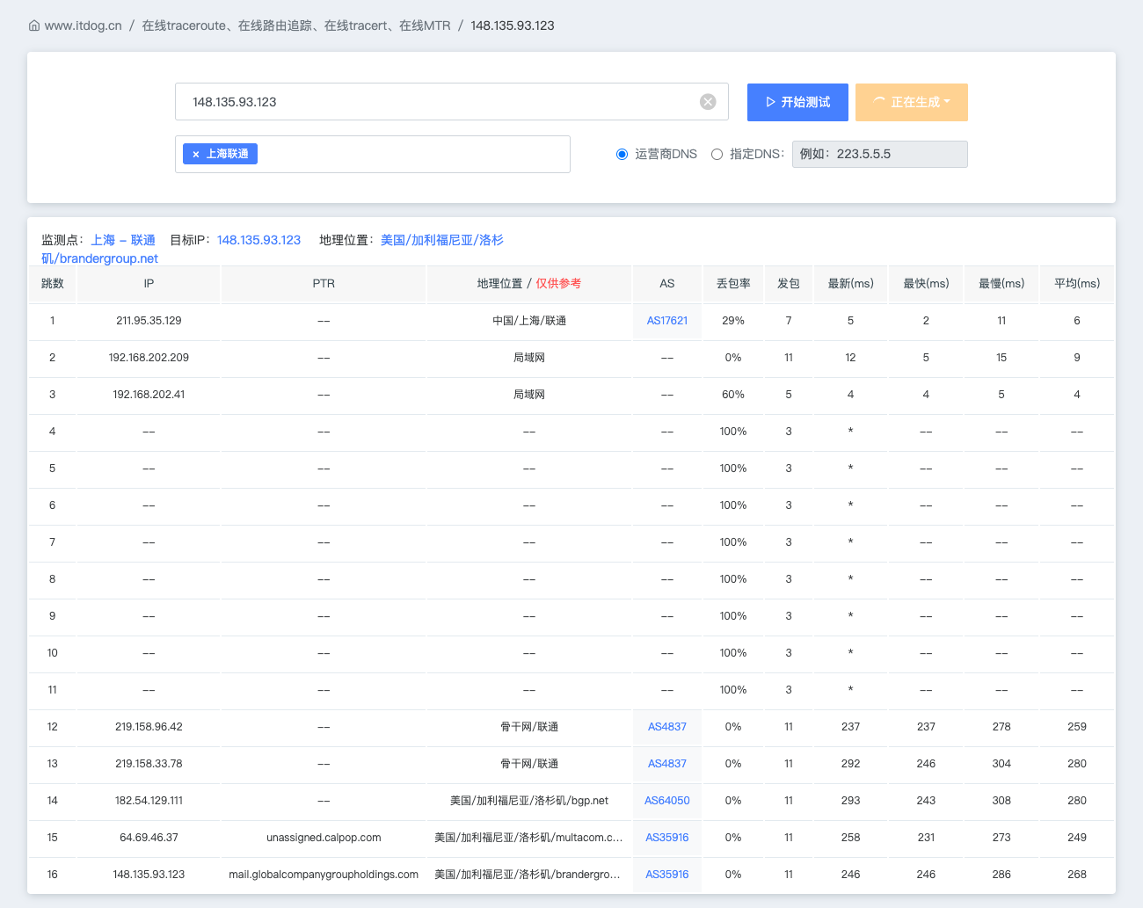Viewport: 1143px width, 908px height.
Task: Click the 29% packet loss cell
Action: tap(733, 321)
